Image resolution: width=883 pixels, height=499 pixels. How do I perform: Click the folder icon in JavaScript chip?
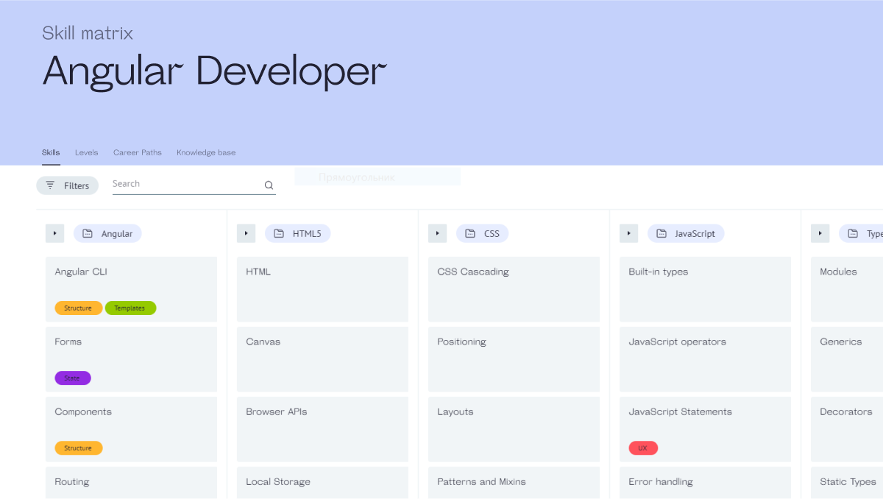662,233
